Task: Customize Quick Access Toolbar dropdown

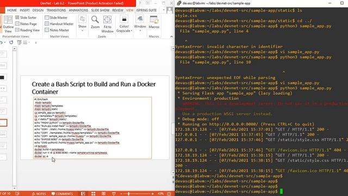Action: coord(36,42)
